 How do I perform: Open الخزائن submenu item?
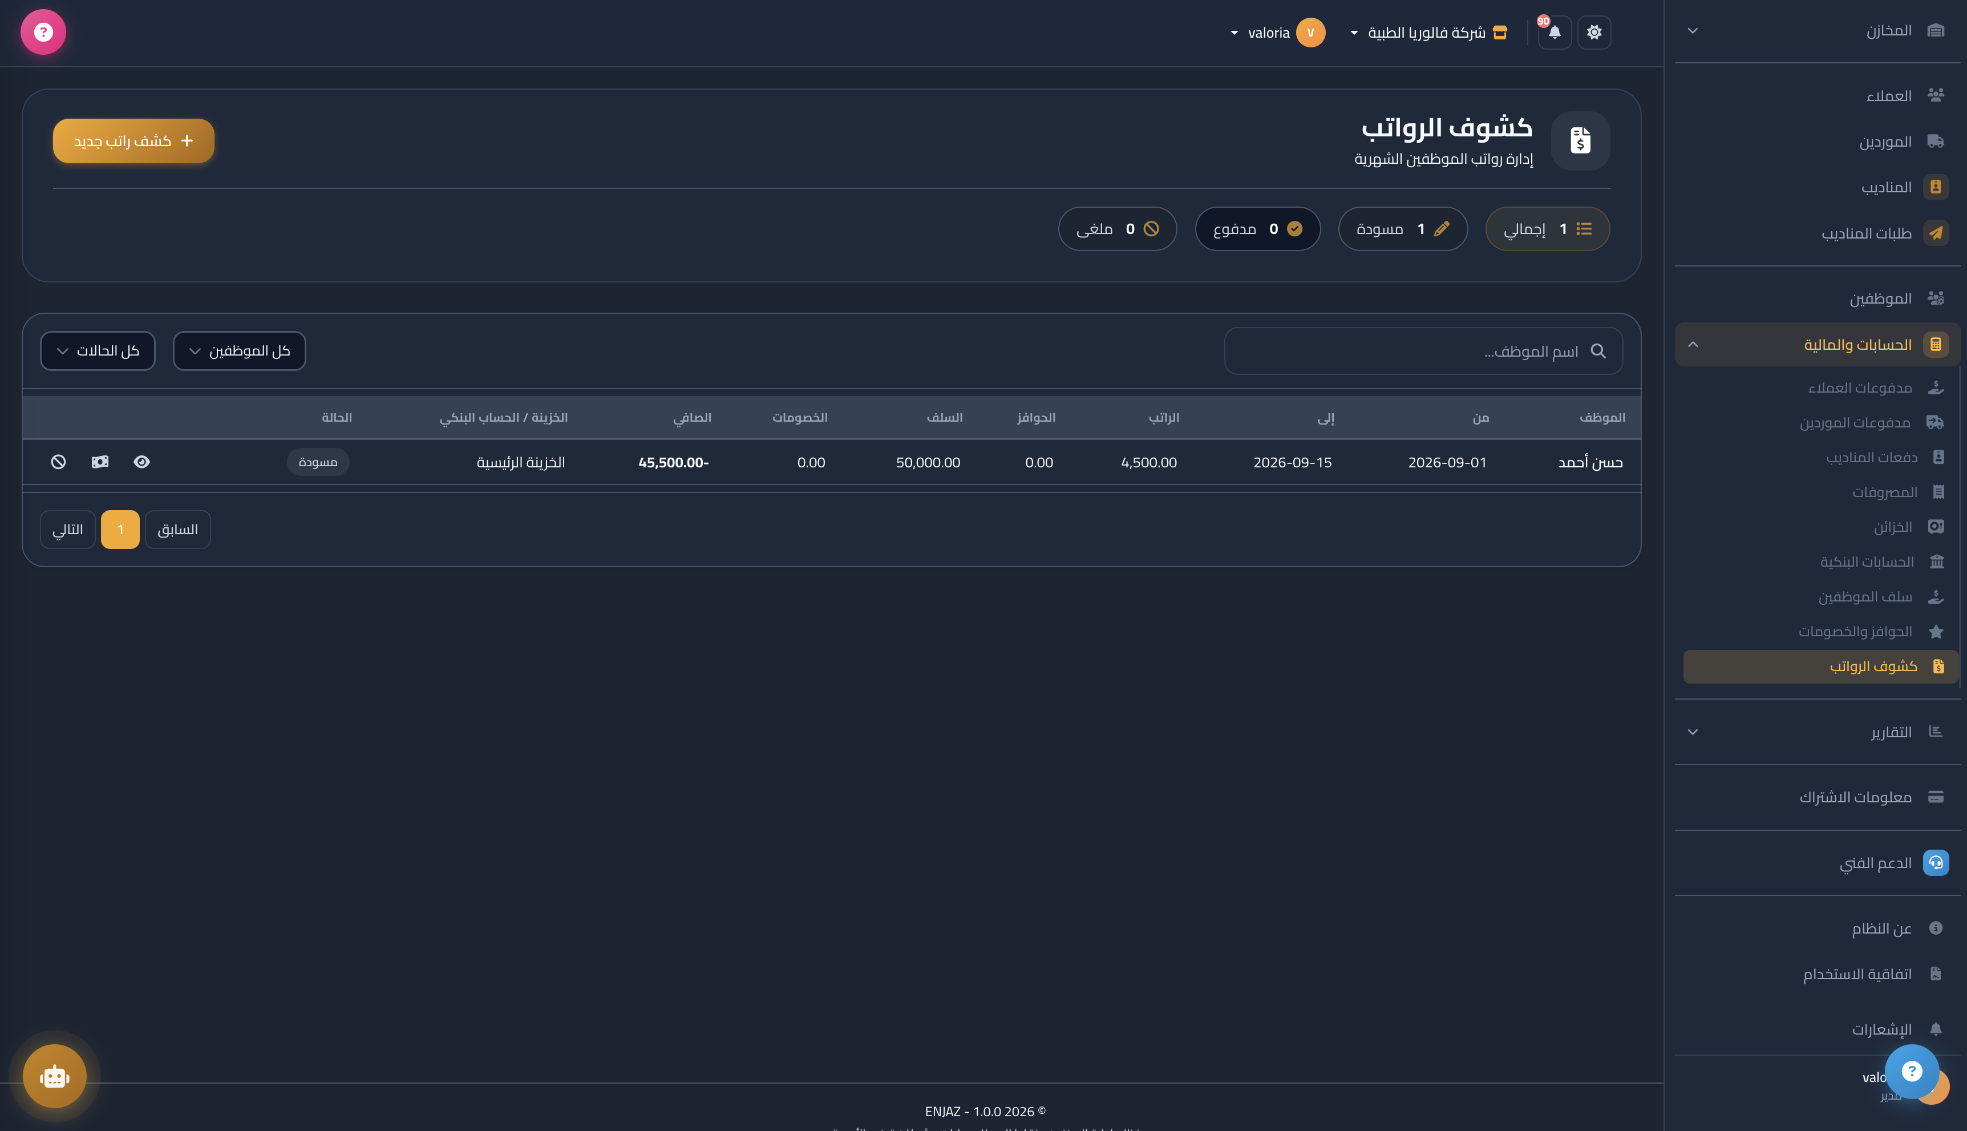(1820, 527)
